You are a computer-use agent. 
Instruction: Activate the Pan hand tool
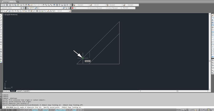pyautogui.click(x=43, y=5)
